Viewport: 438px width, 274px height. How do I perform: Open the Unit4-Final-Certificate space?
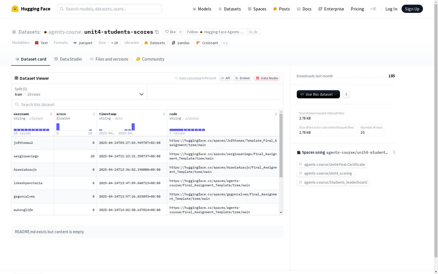point(332,164)
